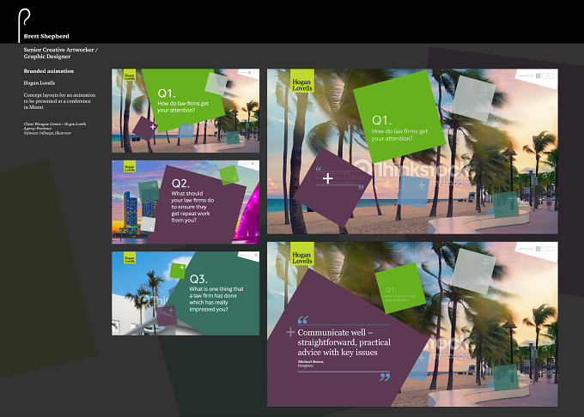Click the large green Q1 square on the big slide
Image resolution: width=584 pixels, height=417 pixels.
coord(398,117)
